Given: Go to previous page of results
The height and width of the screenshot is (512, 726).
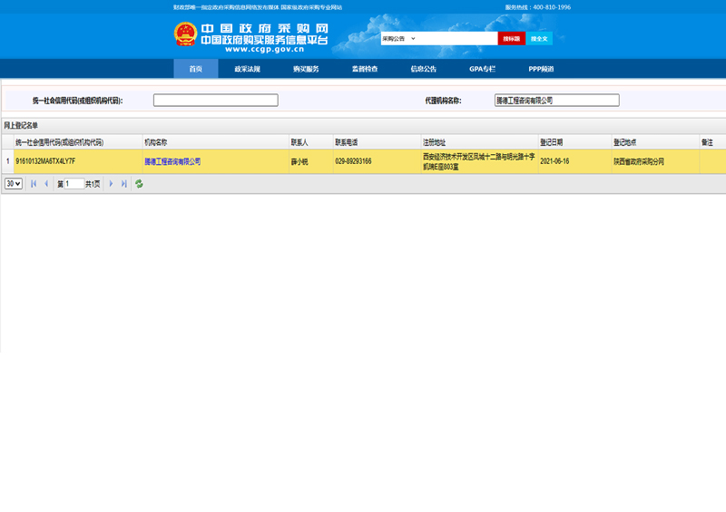Looking at the screenshot, I should click(46, 184).
